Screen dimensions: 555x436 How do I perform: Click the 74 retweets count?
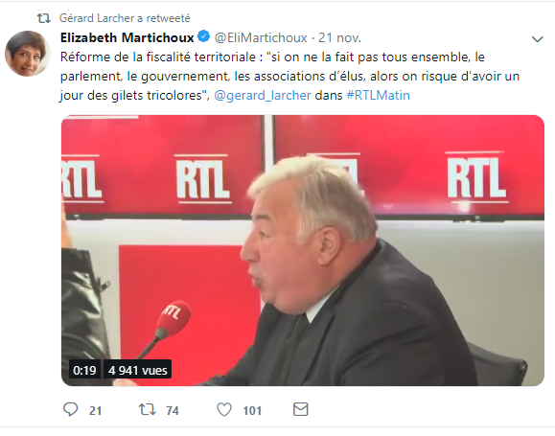click(173, 410)
